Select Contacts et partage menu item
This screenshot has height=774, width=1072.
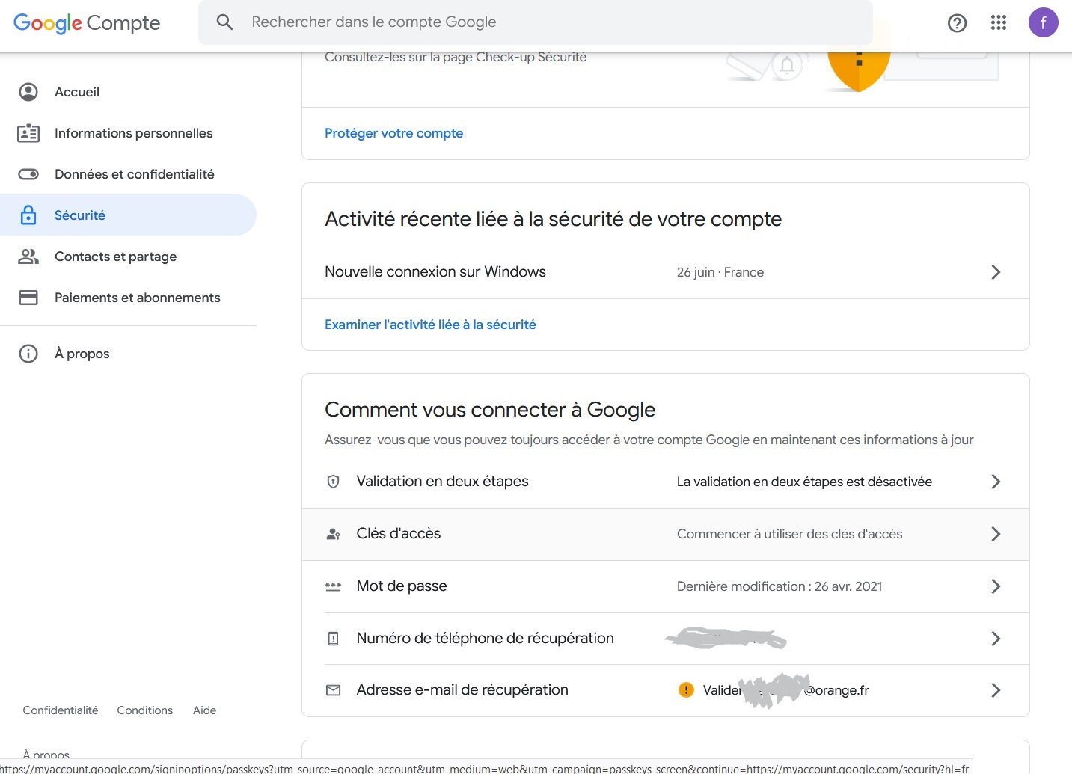(x=115, y=257)
